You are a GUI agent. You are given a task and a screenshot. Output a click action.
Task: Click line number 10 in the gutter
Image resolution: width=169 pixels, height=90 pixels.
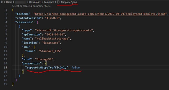5,47
